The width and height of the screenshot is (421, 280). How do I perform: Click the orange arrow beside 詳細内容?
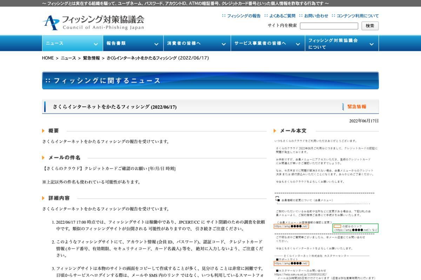44,198
